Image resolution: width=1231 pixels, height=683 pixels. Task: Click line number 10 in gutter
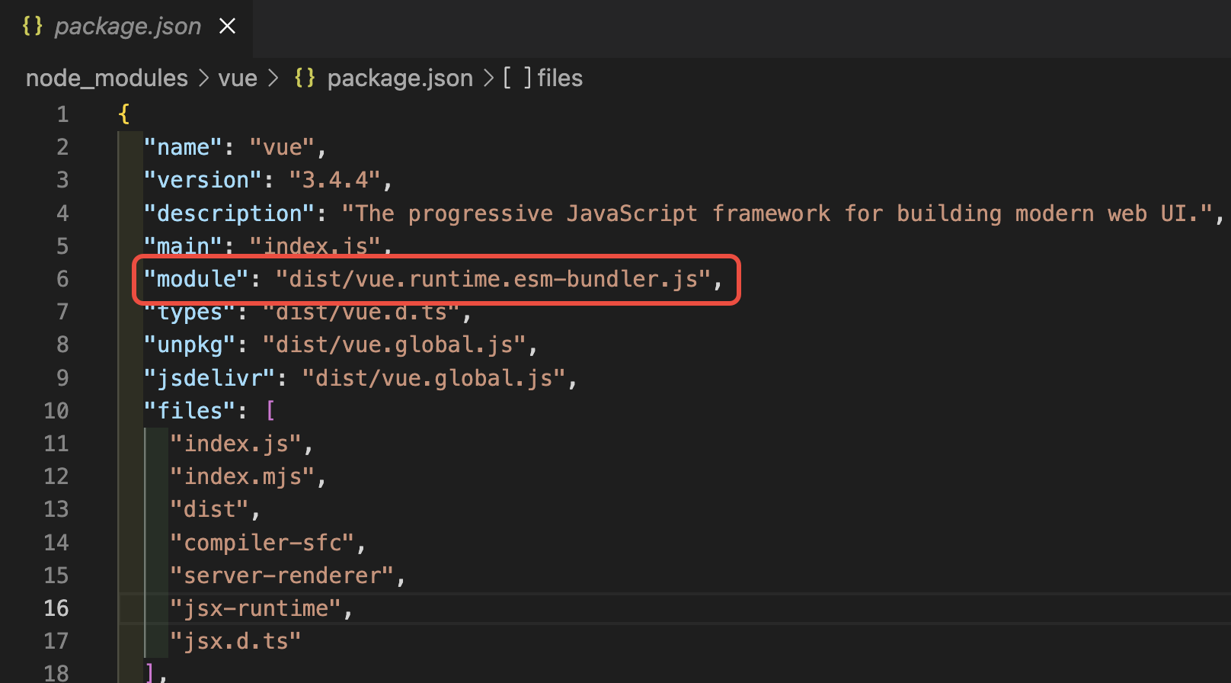tap(56, 411)
